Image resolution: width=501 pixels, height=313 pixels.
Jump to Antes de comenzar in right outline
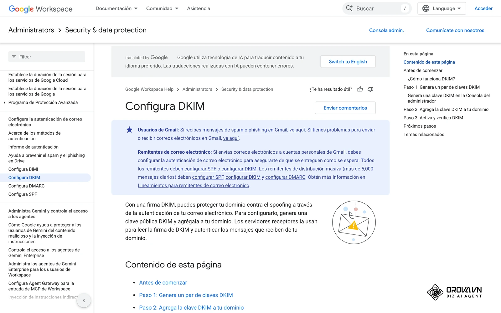coord(423,70)
